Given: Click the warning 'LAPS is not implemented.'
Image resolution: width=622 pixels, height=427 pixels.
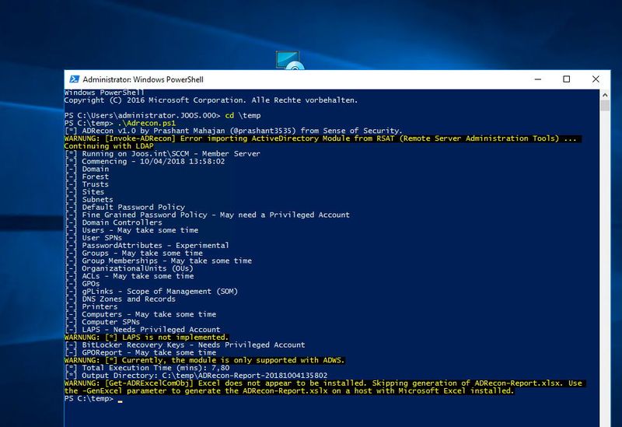Looking at the screenshot, I should [146, 338].
